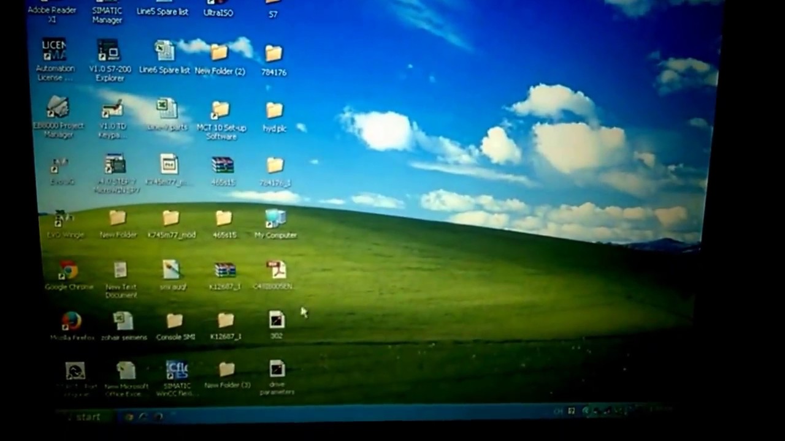Image resolution: width=785 pixels, height=441 pixels.
Task: Open the MCT 10 Set-up Software folder
Action: point(221,121)
